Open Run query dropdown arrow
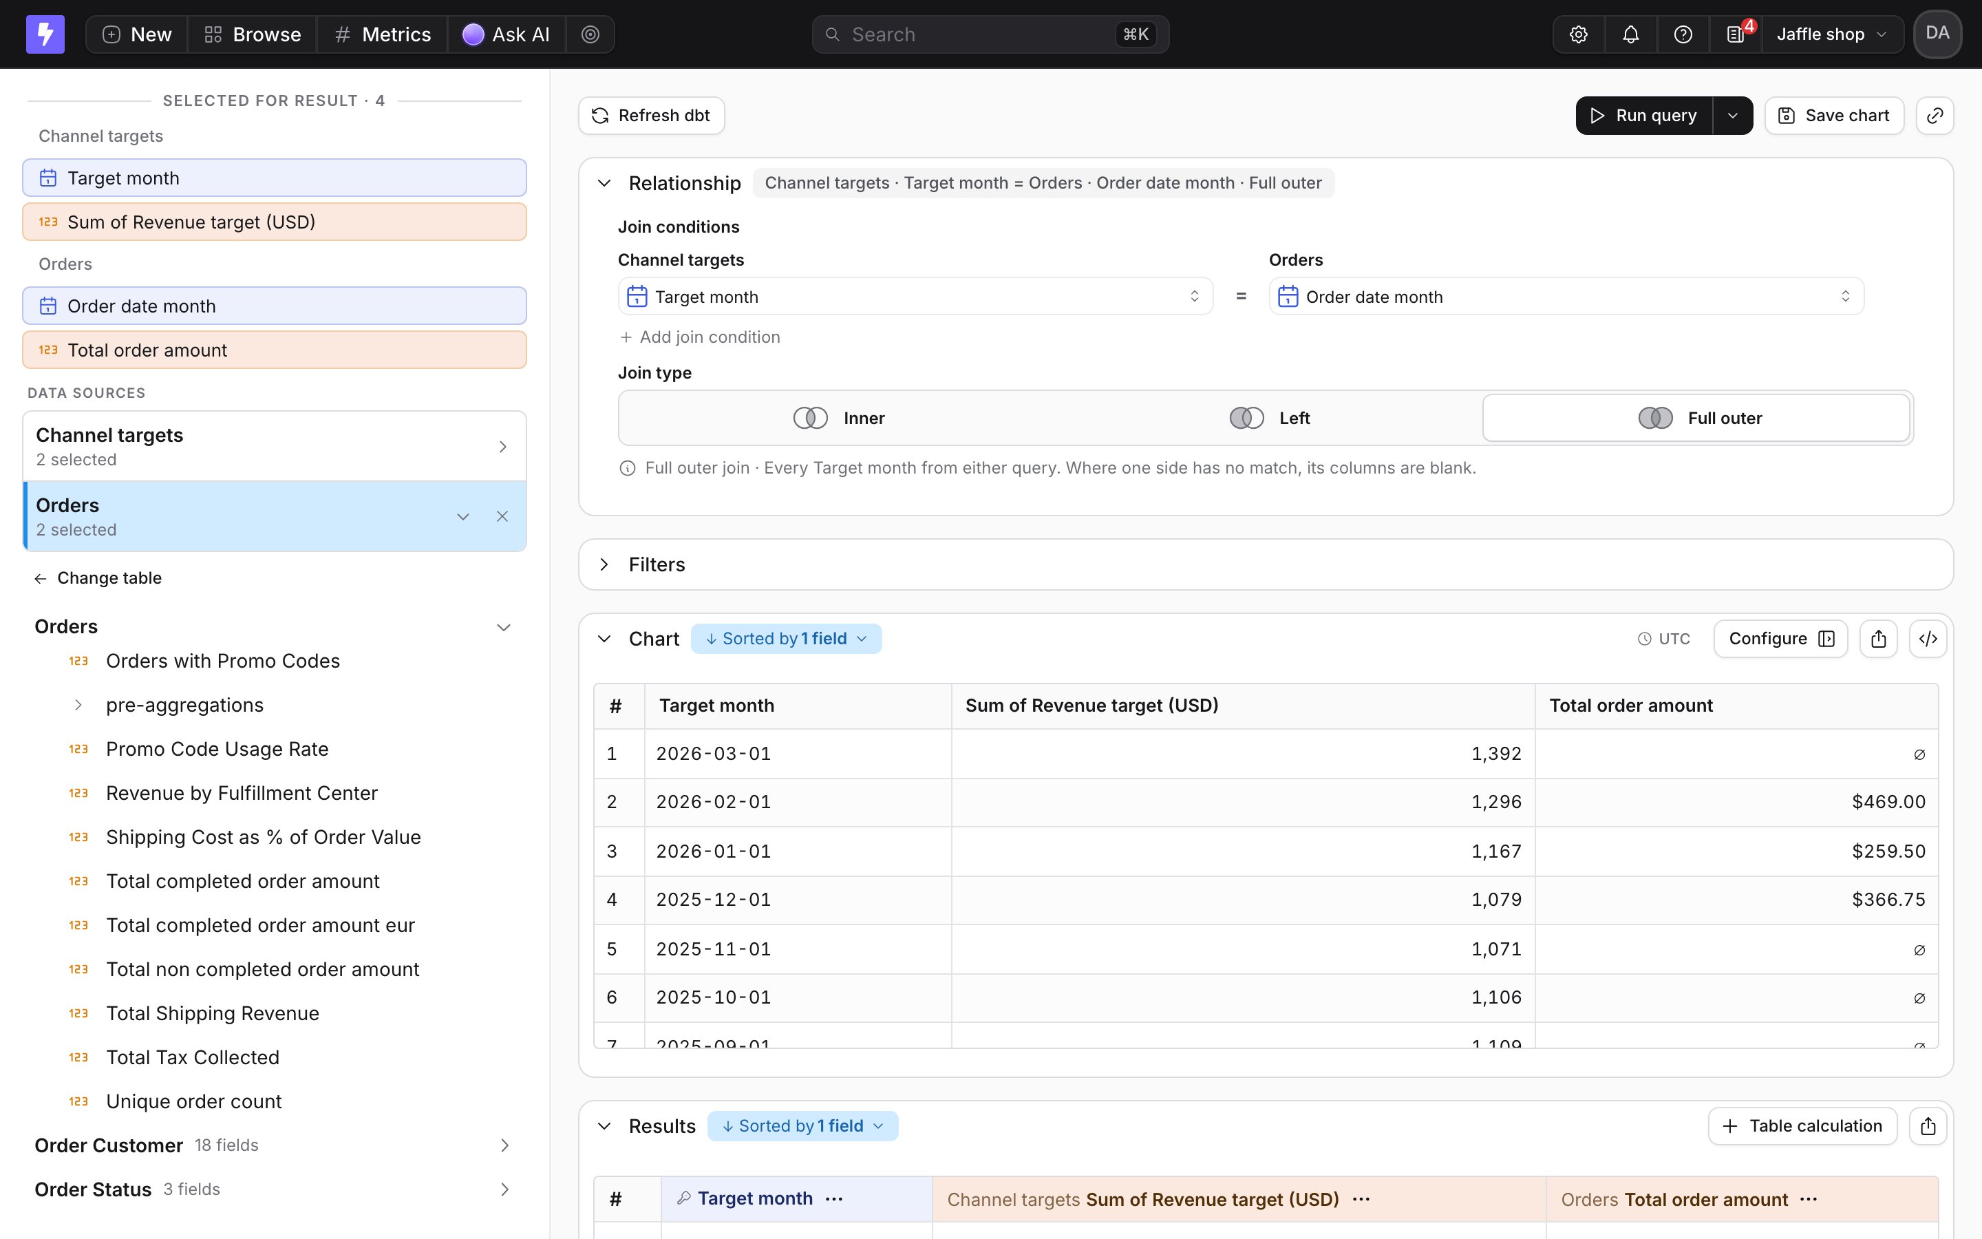 point(1733,116)
